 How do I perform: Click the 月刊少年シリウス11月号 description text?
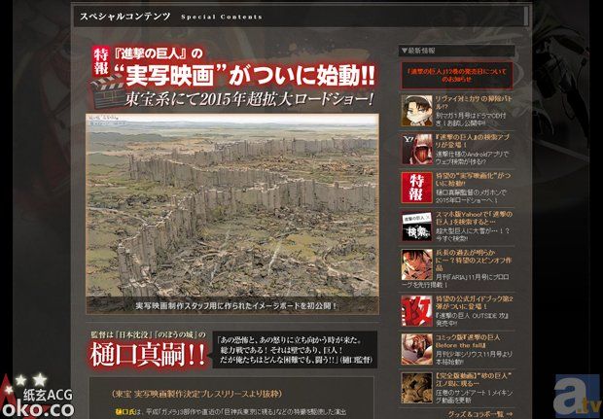[x=474, y=358]
